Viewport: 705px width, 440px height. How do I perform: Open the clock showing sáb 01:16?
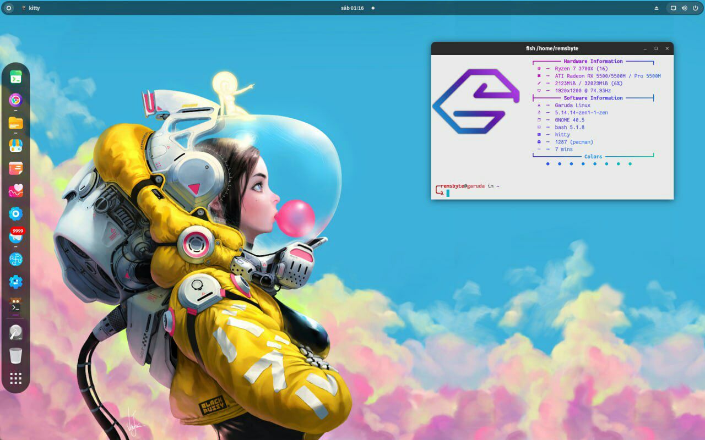coord(352,8)
